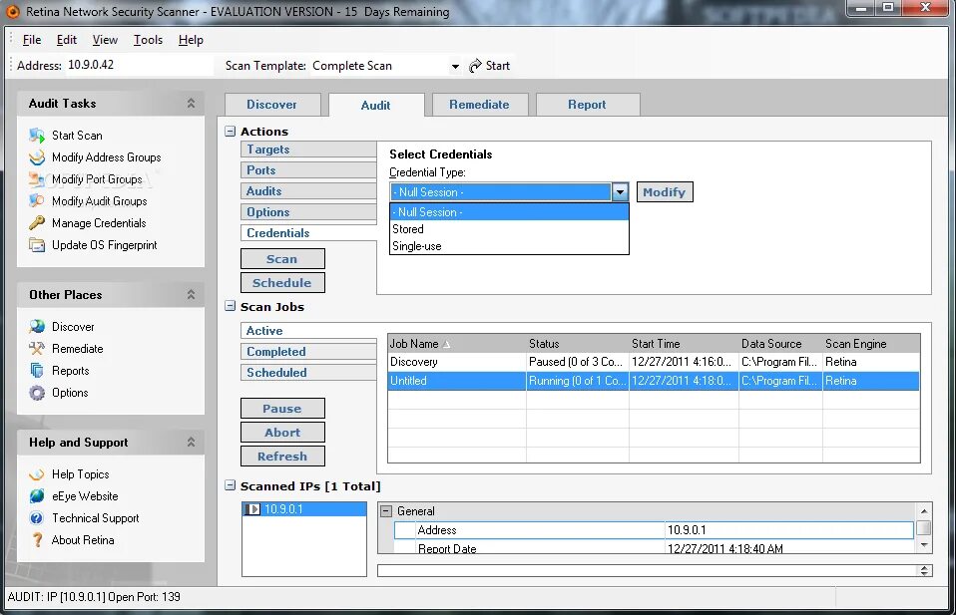956x615 pixels.
Task: Open the File menu
Action: pyautogui.click(x=32, y=40)
